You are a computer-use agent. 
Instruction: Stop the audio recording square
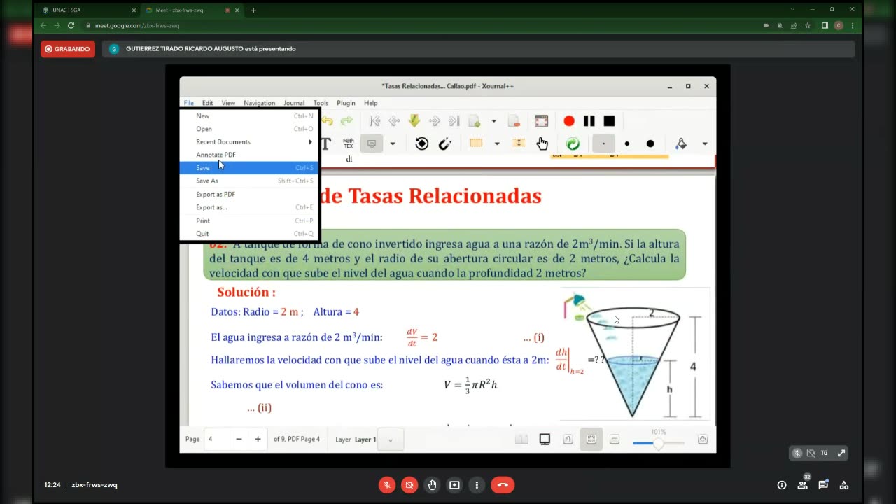(609, 121)
